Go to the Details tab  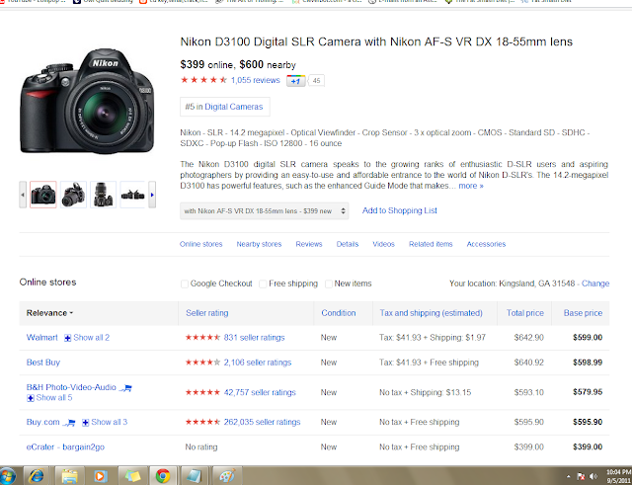(348, 244)
